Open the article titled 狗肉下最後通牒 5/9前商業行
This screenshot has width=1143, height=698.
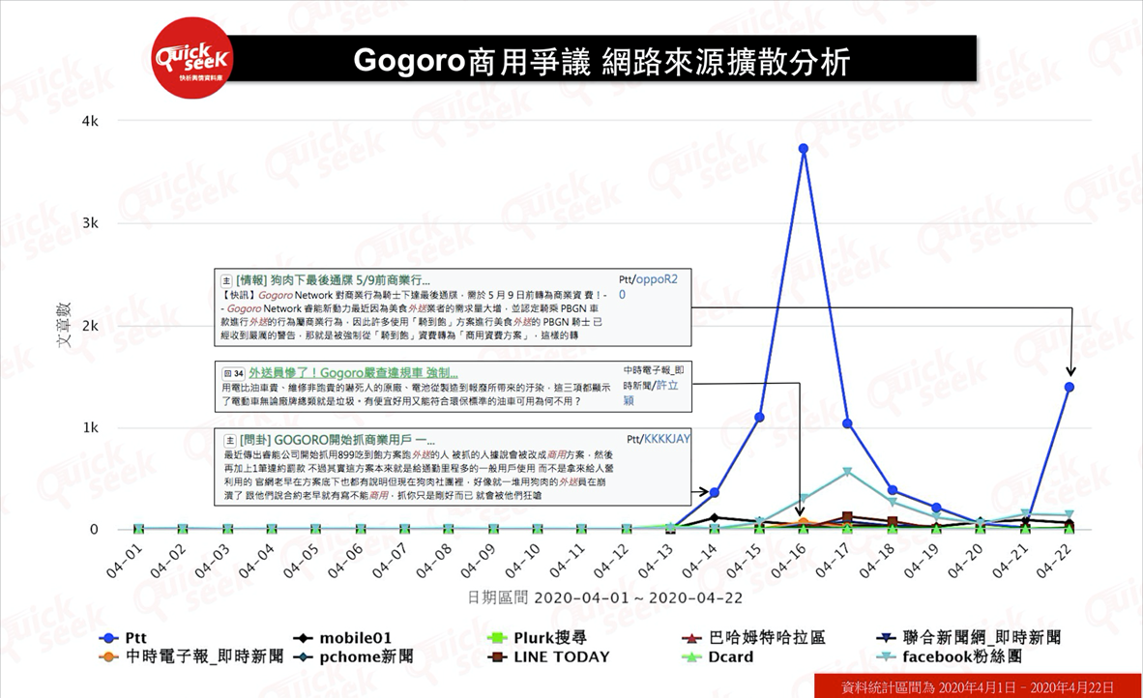tap(333, 279)
